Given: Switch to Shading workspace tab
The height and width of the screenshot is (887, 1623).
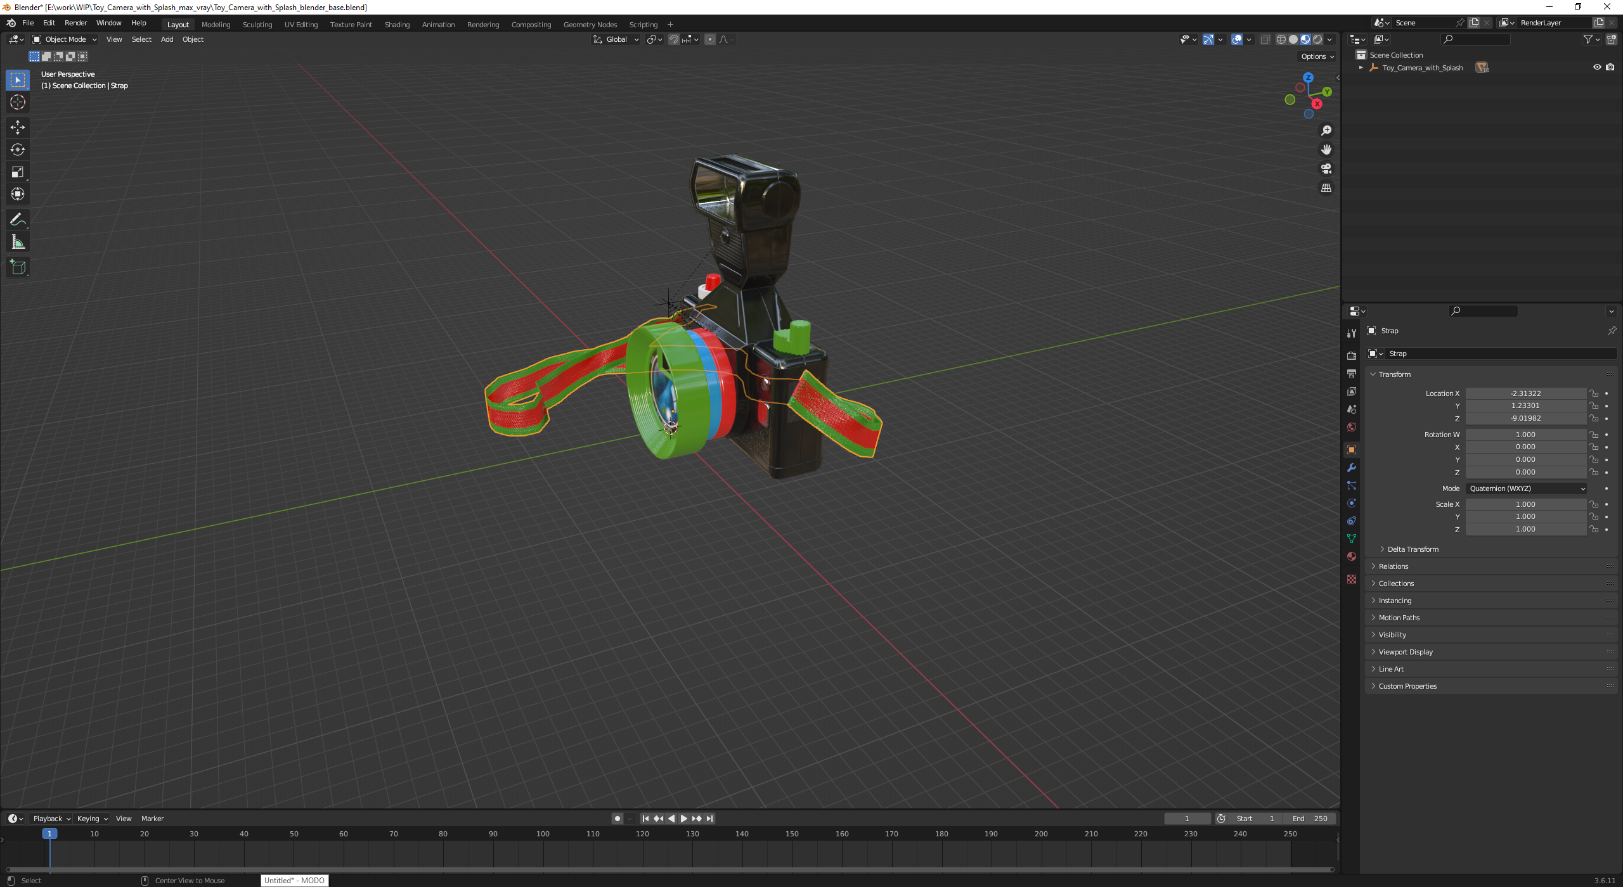Looking at the screenshot, I should [397, 25].
